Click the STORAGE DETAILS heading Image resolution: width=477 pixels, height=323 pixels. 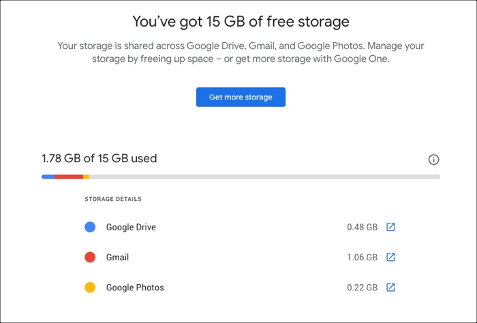[113, 199]
